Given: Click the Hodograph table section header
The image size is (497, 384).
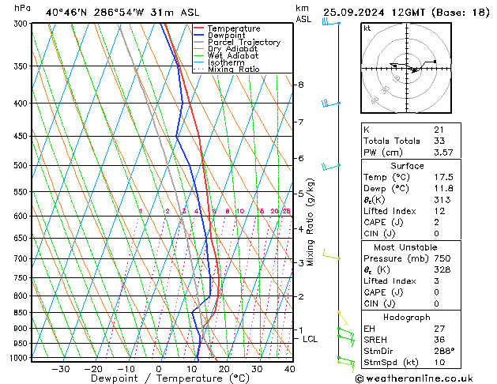Looking at the screenshot, I should pos(407,317).
